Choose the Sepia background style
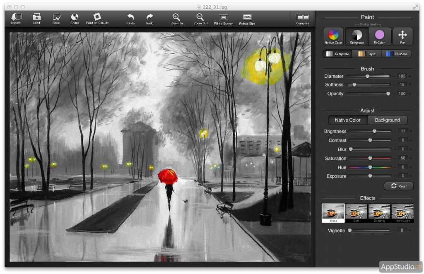424x274 pixels. click(x=367, y=54)
